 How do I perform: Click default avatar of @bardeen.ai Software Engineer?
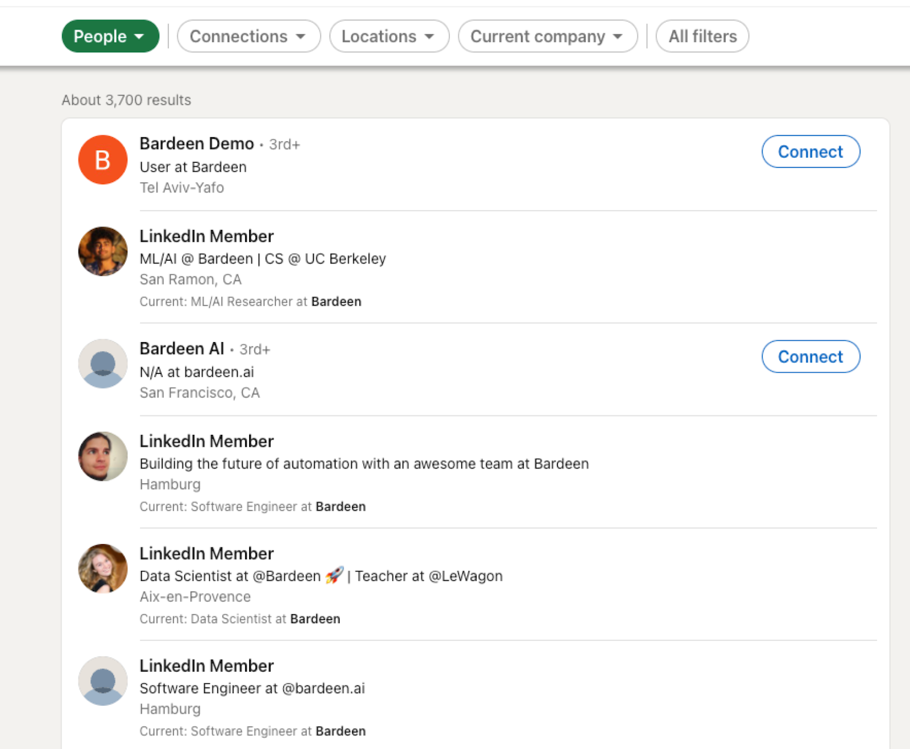103,681
